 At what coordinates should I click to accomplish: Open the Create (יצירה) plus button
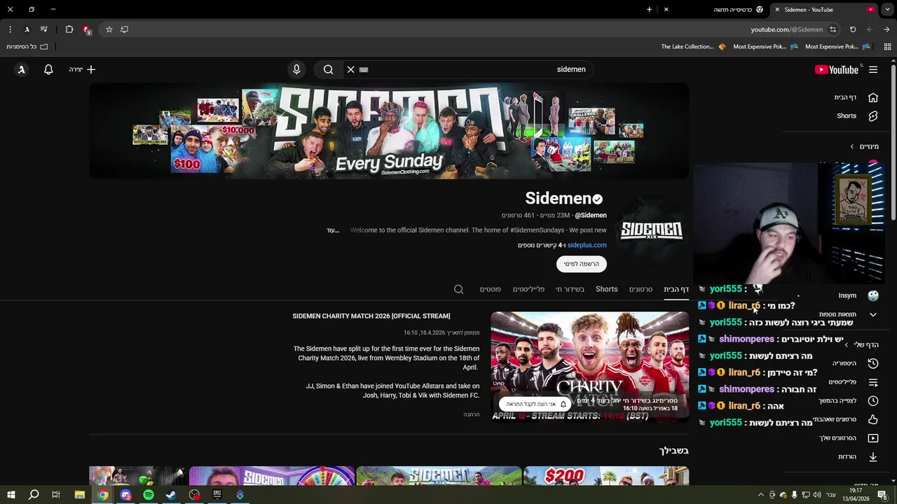point(82,69)
